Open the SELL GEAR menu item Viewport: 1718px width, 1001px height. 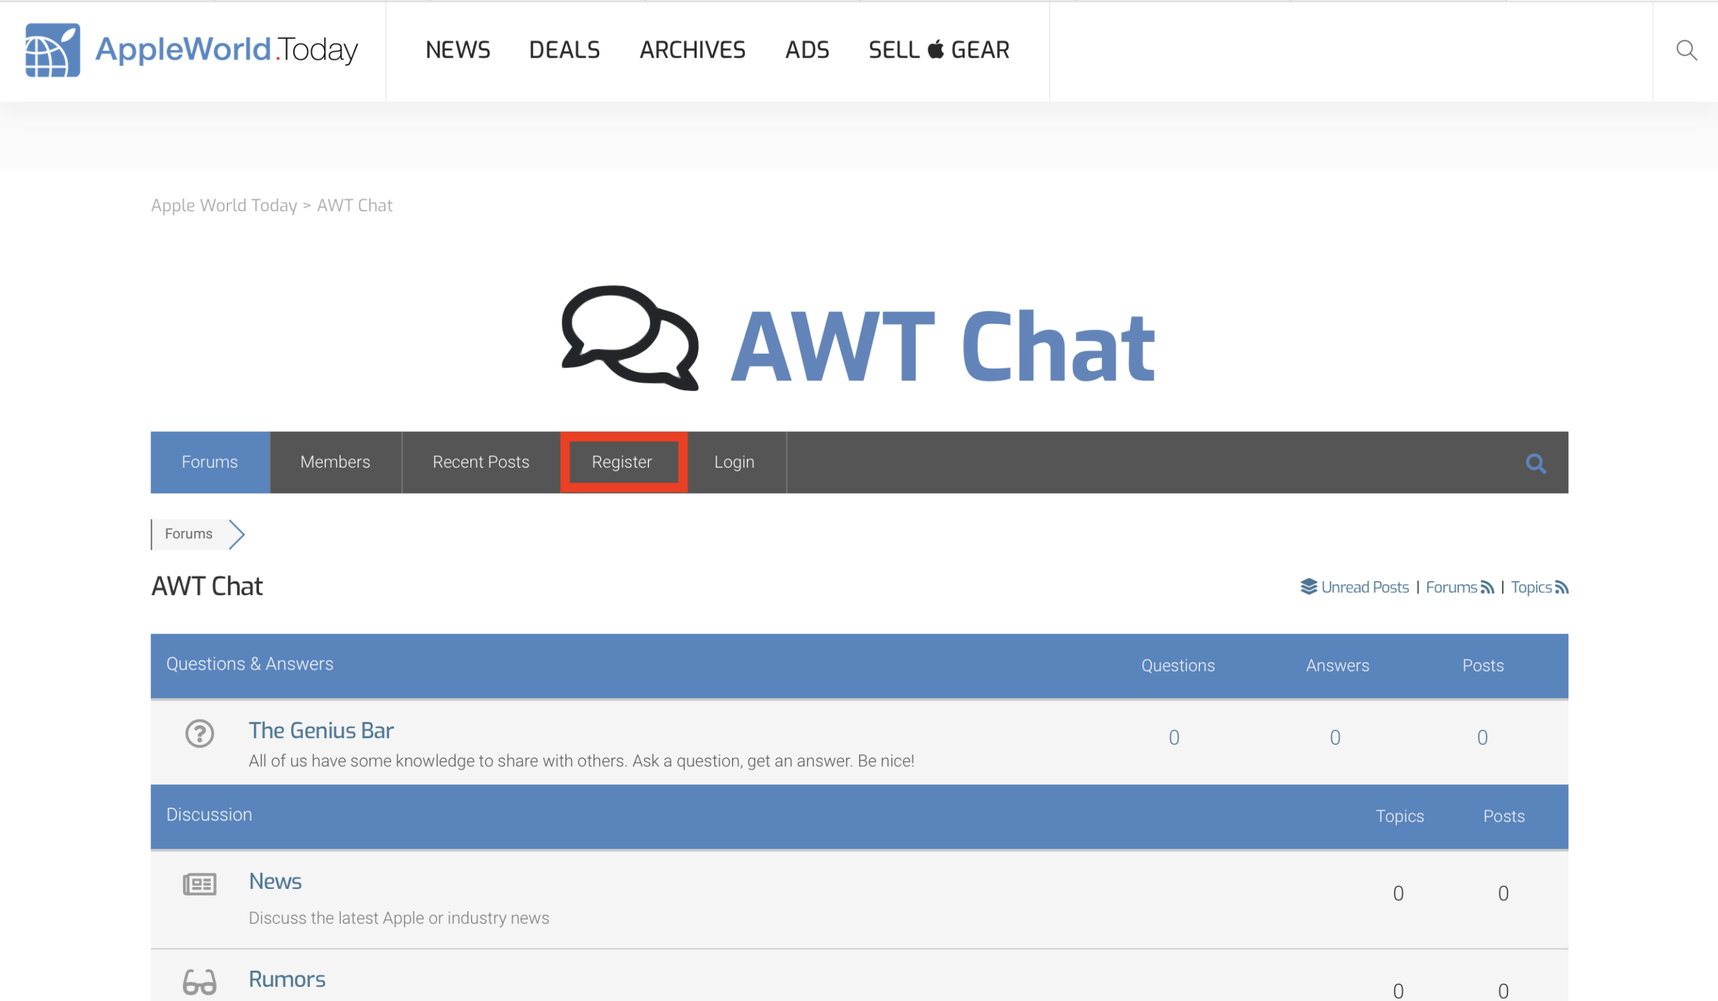tap(939, 50)
